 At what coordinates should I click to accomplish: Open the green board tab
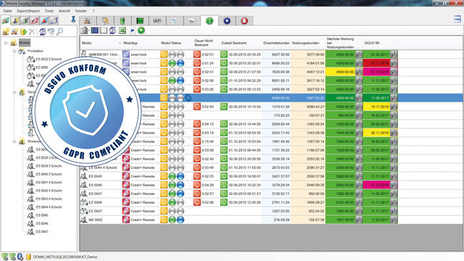coord(139,21)
